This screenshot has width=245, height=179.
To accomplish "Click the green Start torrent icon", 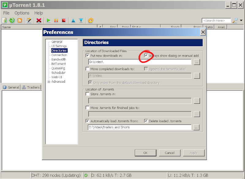I will pos(48,21).
